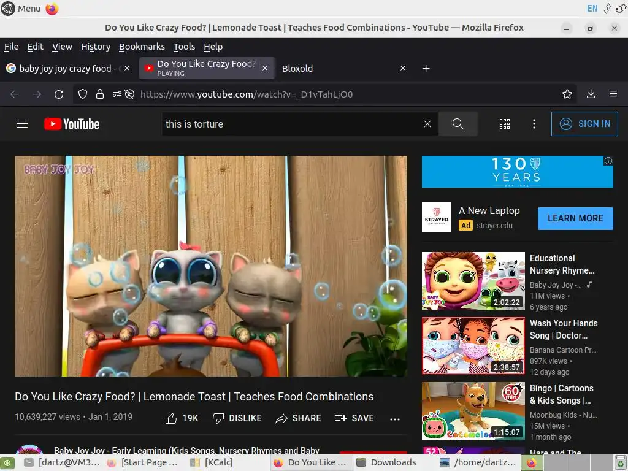The height and width of the screenshot is (471, 628).
Task: Switch to /home/dartz taskbar window
Action: click(x=477, y=462)
